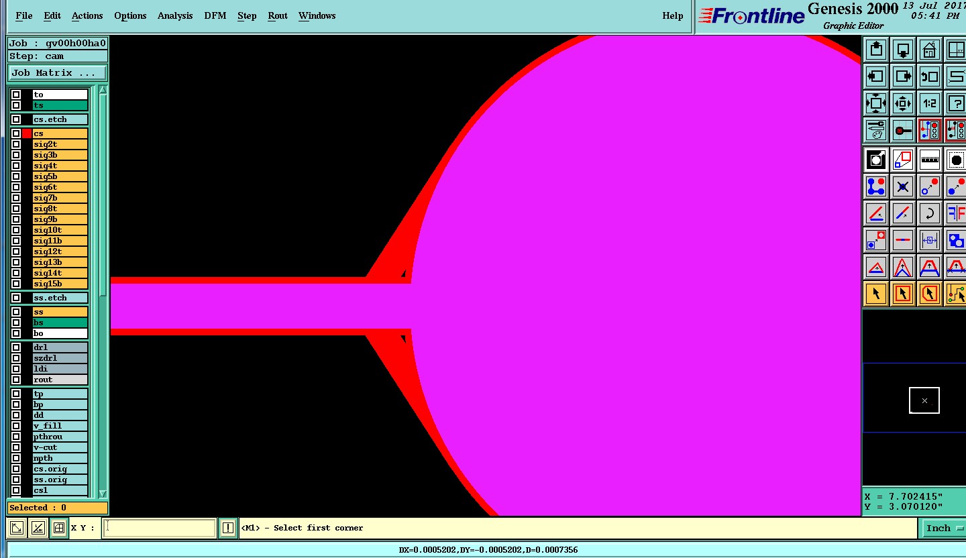This screenshot has width=966, height=558.
Task: Click the overview thumbnail view rectangle
Action: (x=924, y=400)
